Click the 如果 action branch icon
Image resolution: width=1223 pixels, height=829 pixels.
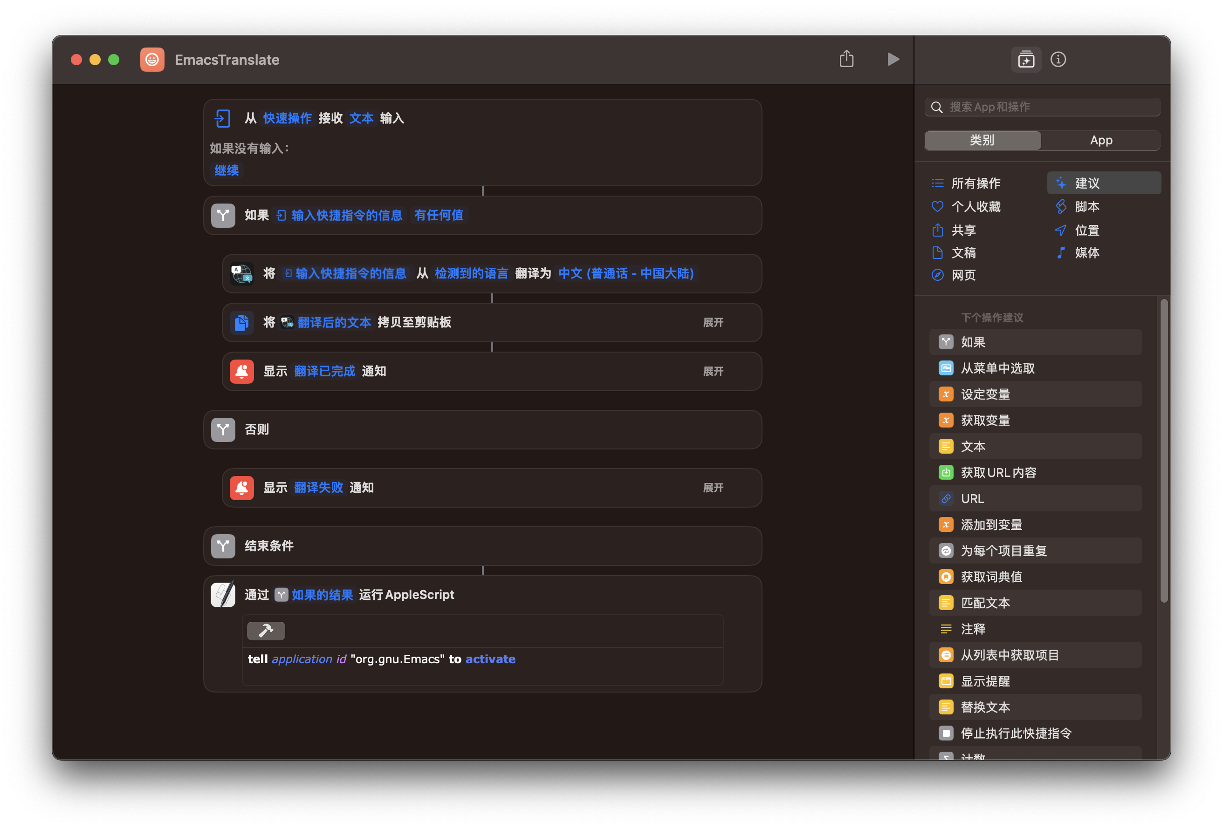[223, 215]
